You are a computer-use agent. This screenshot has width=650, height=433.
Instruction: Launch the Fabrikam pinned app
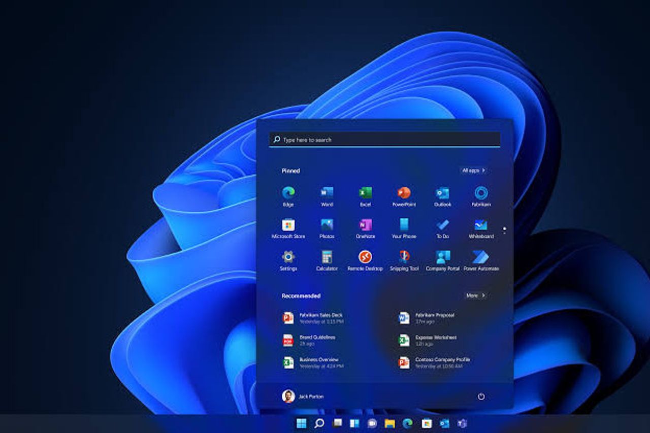coord(481,196)
